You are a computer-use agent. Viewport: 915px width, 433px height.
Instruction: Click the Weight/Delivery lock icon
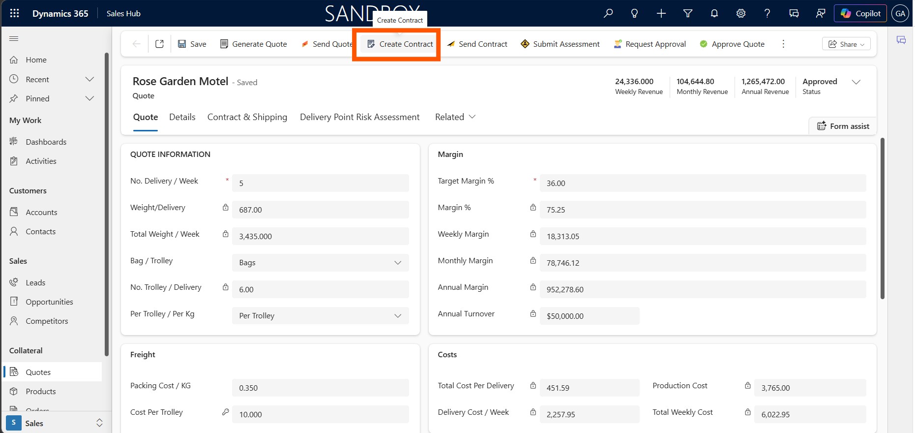coord(225,208)
